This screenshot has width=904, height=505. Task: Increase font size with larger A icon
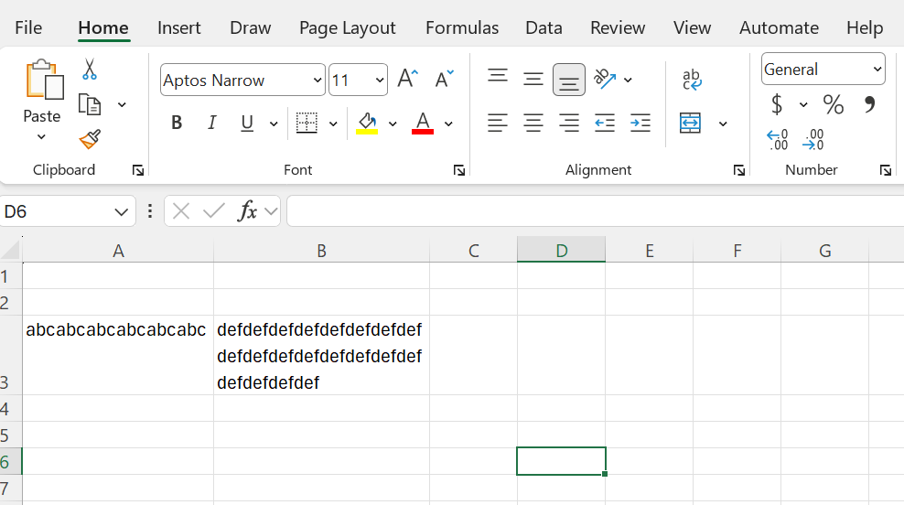407,79
